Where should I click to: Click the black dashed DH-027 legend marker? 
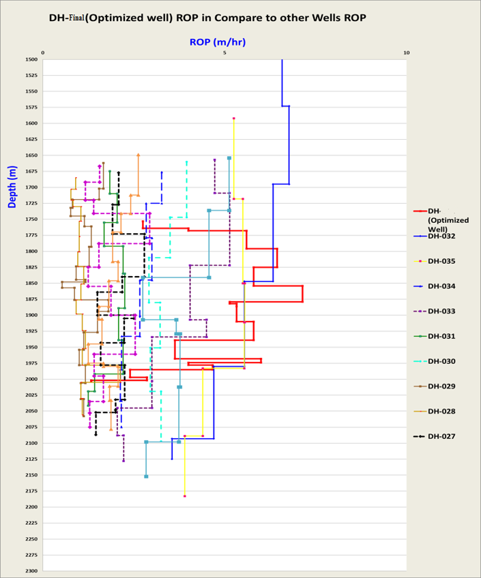[420, 436]
